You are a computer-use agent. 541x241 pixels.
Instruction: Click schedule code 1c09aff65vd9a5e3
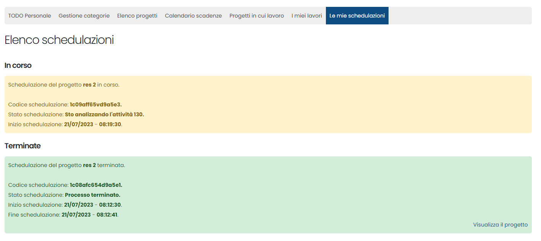click(96, 104)
